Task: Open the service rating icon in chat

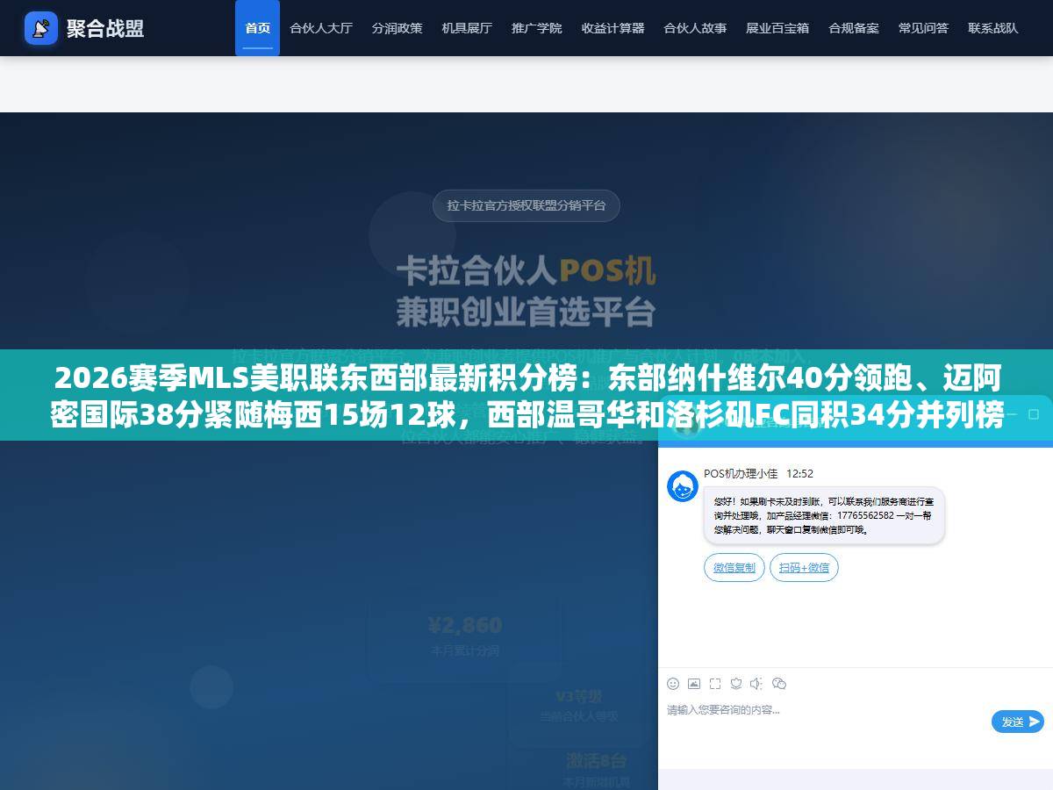Action: point(736,683)
